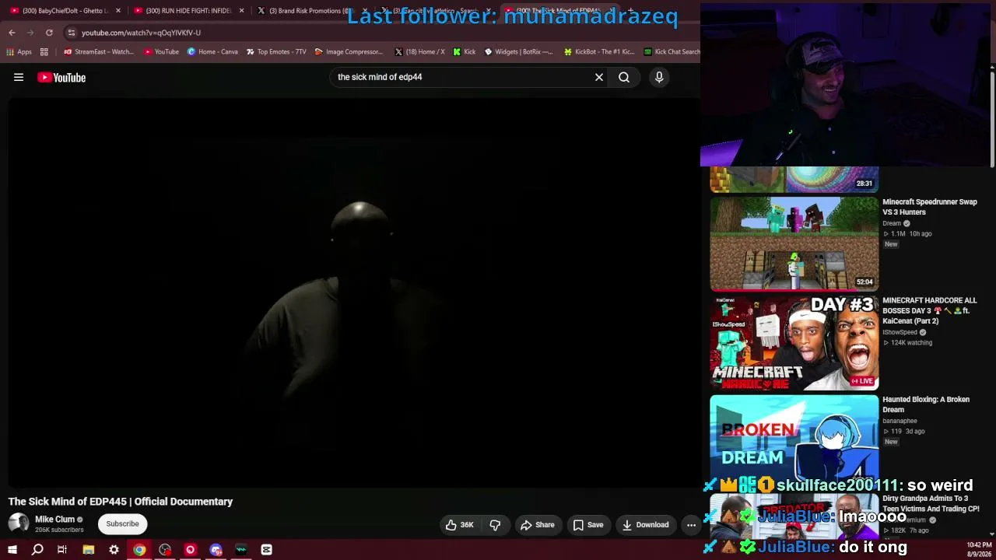Subscribe to Mike Clum channel
996x560 pixels.
[x=122, y=523]
